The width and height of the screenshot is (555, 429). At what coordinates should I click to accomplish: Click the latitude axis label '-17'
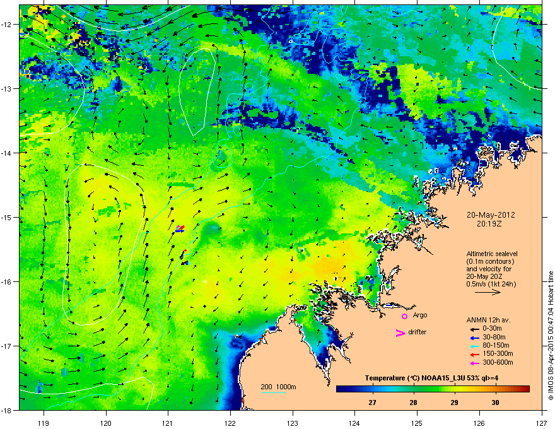coord(7,346)
